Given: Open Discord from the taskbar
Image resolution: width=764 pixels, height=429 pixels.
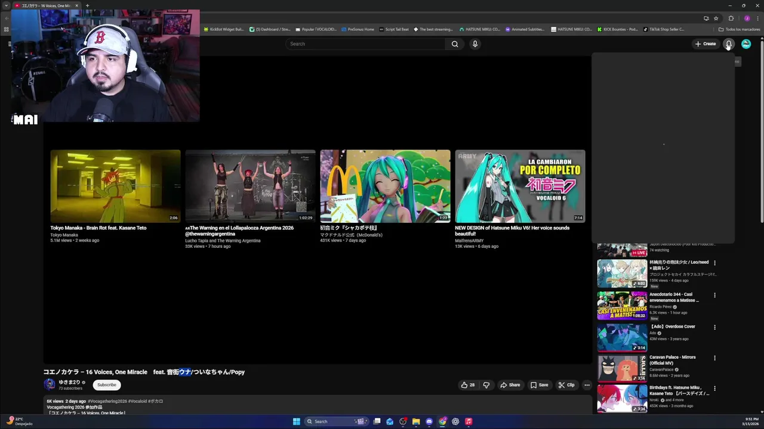Looking at the screenshot, I should tap(429, 421).
